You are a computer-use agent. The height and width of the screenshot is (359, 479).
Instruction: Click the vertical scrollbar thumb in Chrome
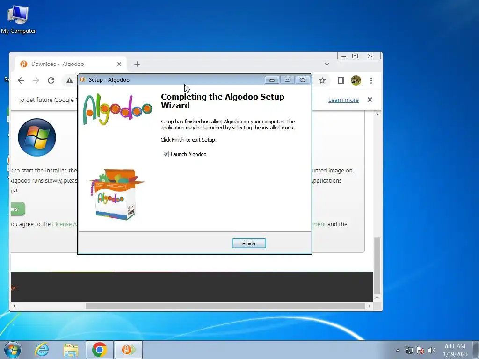click(x=377, y=265)
